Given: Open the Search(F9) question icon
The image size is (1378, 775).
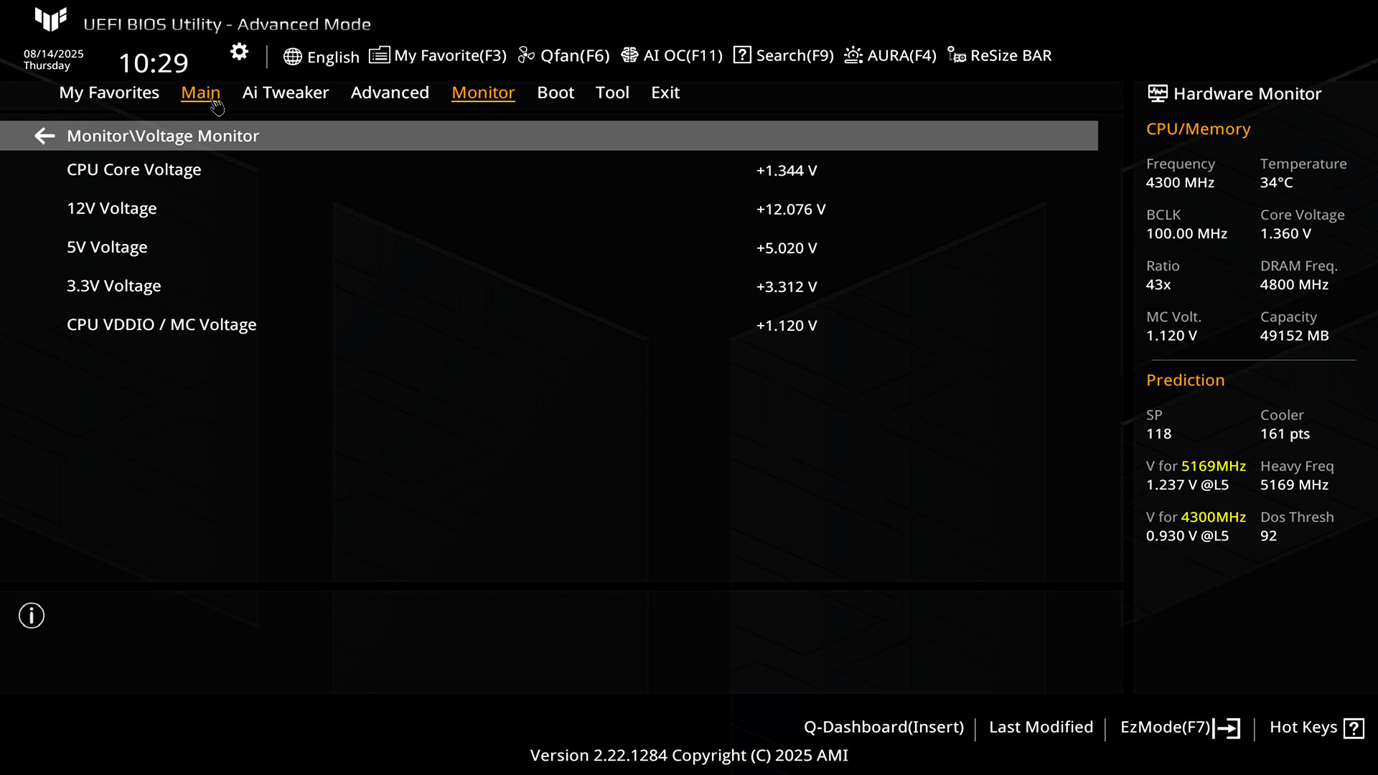Looking at the screenshot, I should click(742, 55).
